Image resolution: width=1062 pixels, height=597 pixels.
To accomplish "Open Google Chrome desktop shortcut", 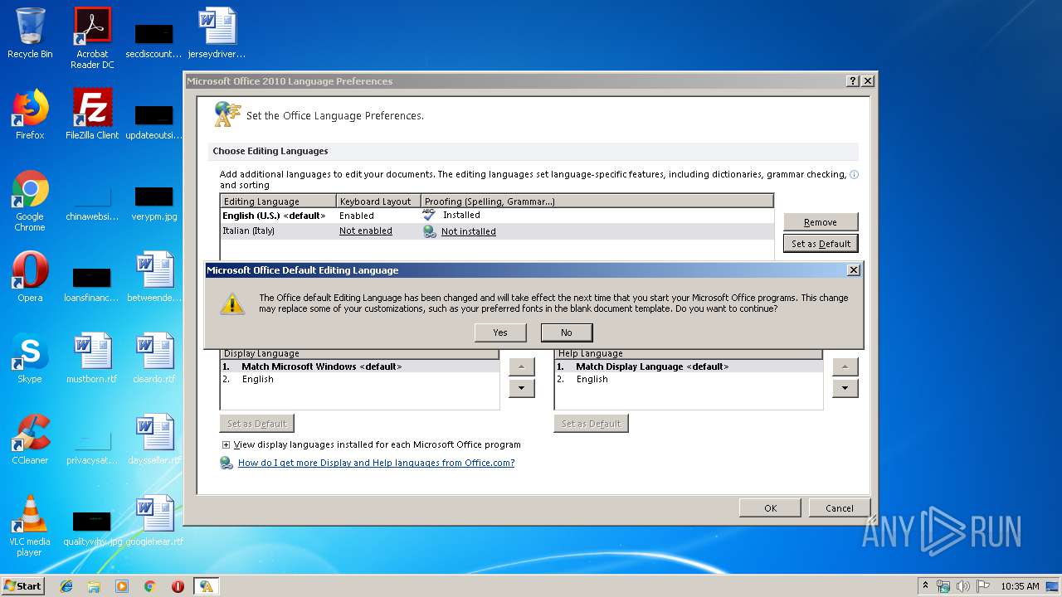I will pos(30,201).
